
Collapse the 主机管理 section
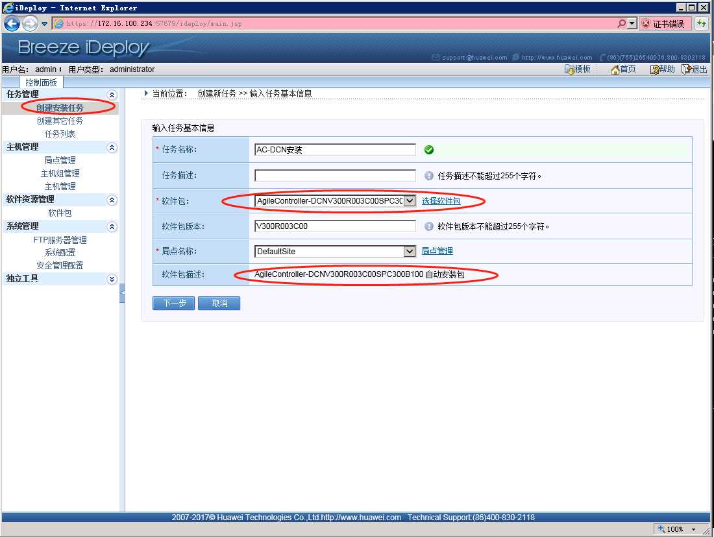coord(112,147)
